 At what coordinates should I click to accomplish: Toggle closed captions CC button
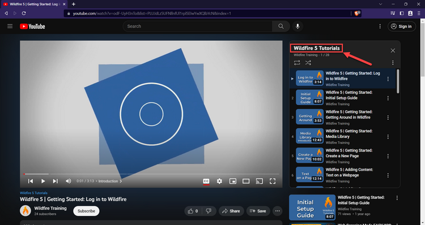click(x=206, y=181)
